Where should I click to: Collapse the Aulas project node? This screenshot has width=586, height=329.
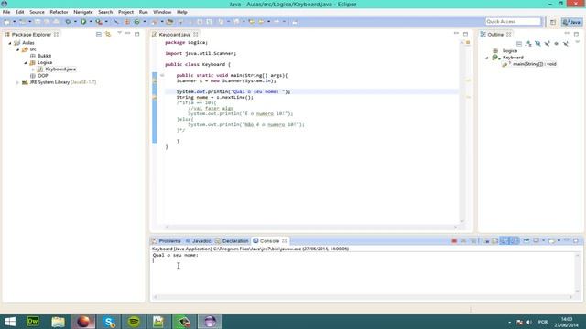(x=10, y=43)
